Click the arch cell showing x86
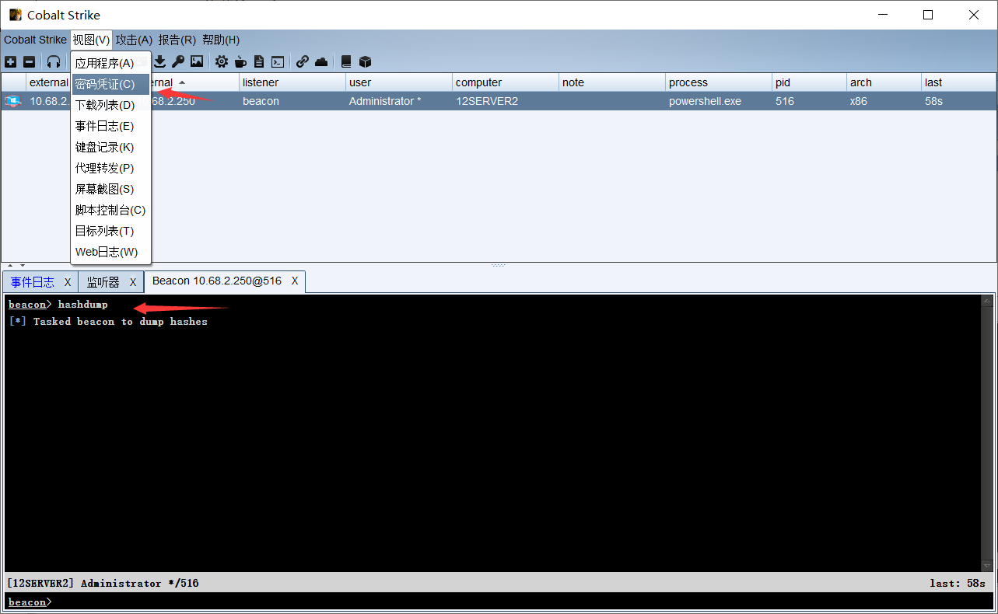 tap(884, 101)
